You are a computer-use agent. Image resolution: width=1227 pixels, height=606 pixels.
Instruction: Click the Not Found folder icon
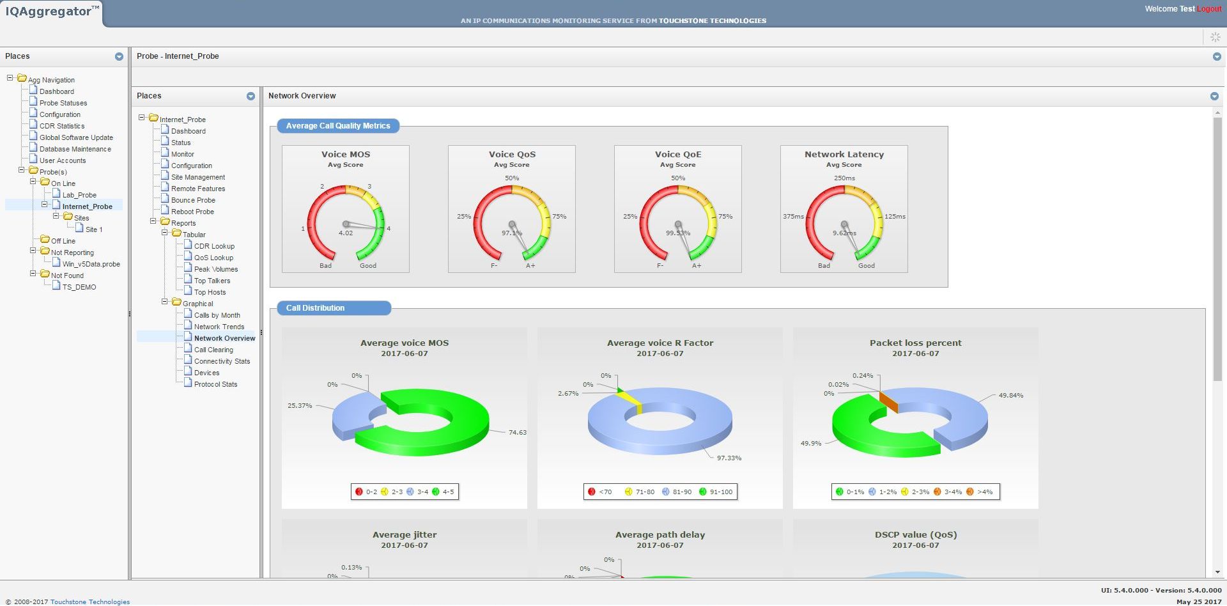click(x=45, y=274)
